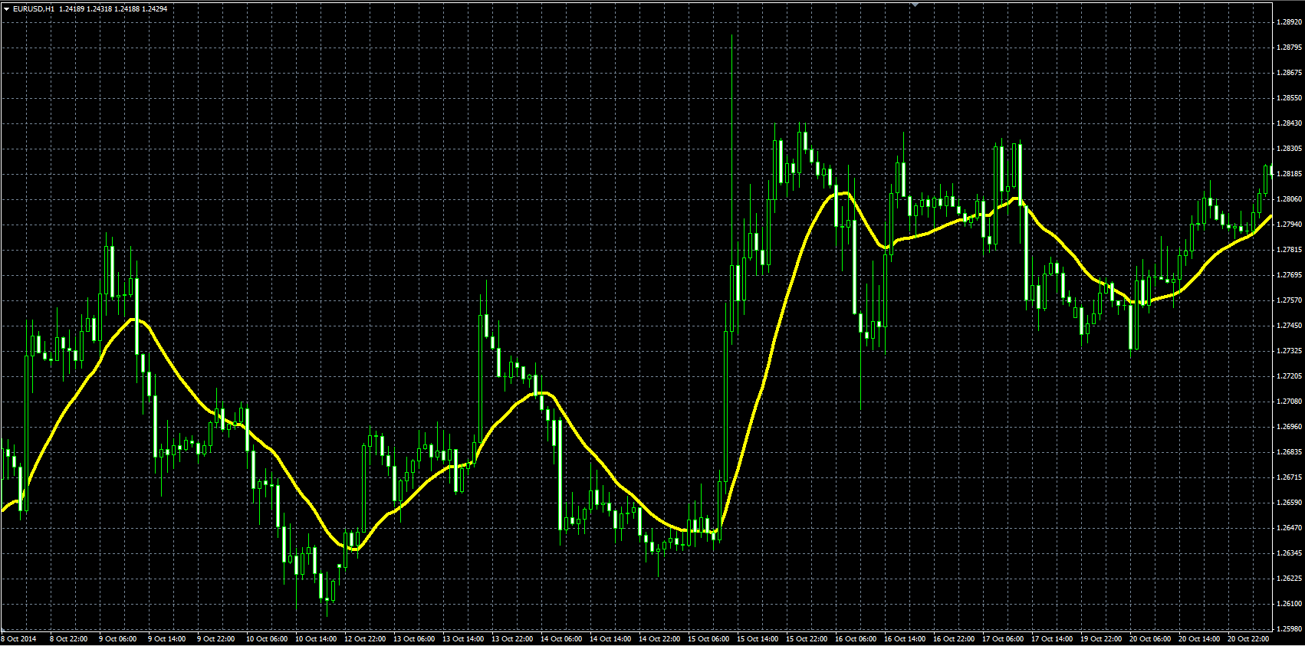Click price scale label 1.26960

pos(1290,427)
